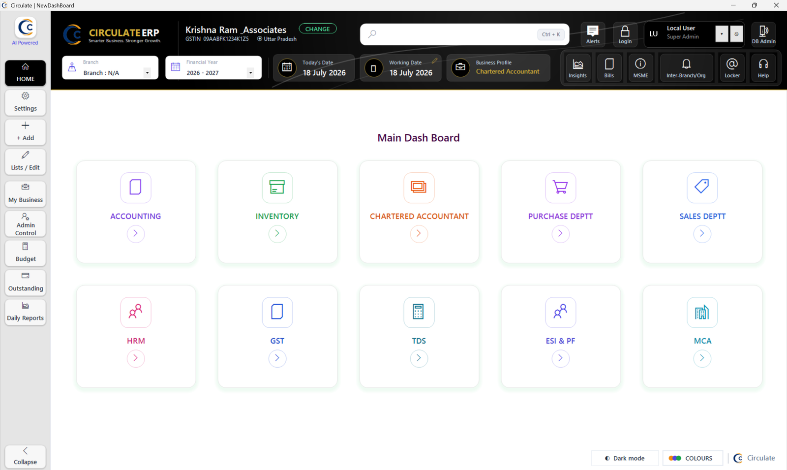
Task: Expand the GST arrow button
Action: click(x=277, y=358)
